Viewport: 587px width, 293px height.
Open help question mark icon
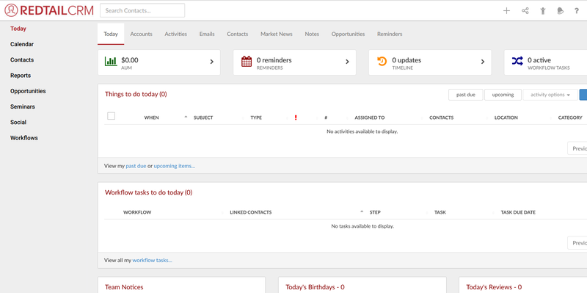(577, 11)
